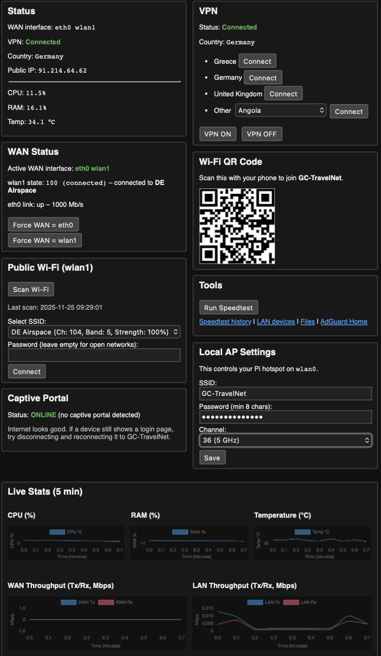Open the AdGuard Home link
381x656 pixels.
point(344,321)
